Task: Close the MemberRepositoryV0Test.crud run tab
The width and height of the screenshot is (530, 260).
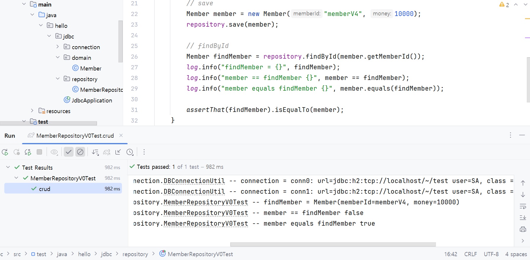Action: click(121, 135)
